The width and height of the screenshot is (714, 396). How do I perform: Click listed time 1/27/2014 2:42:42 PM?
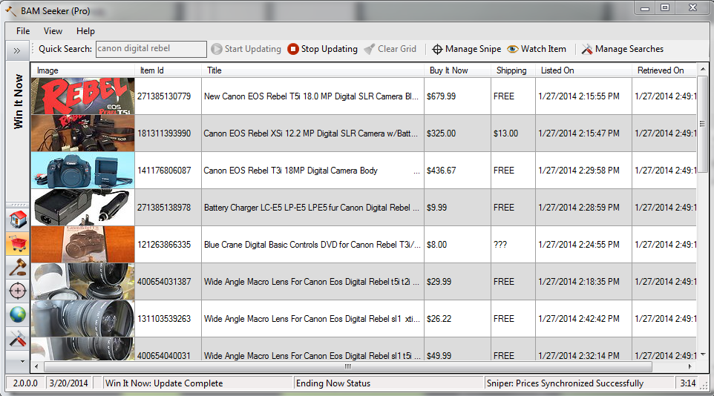click(x=579, y=319)
